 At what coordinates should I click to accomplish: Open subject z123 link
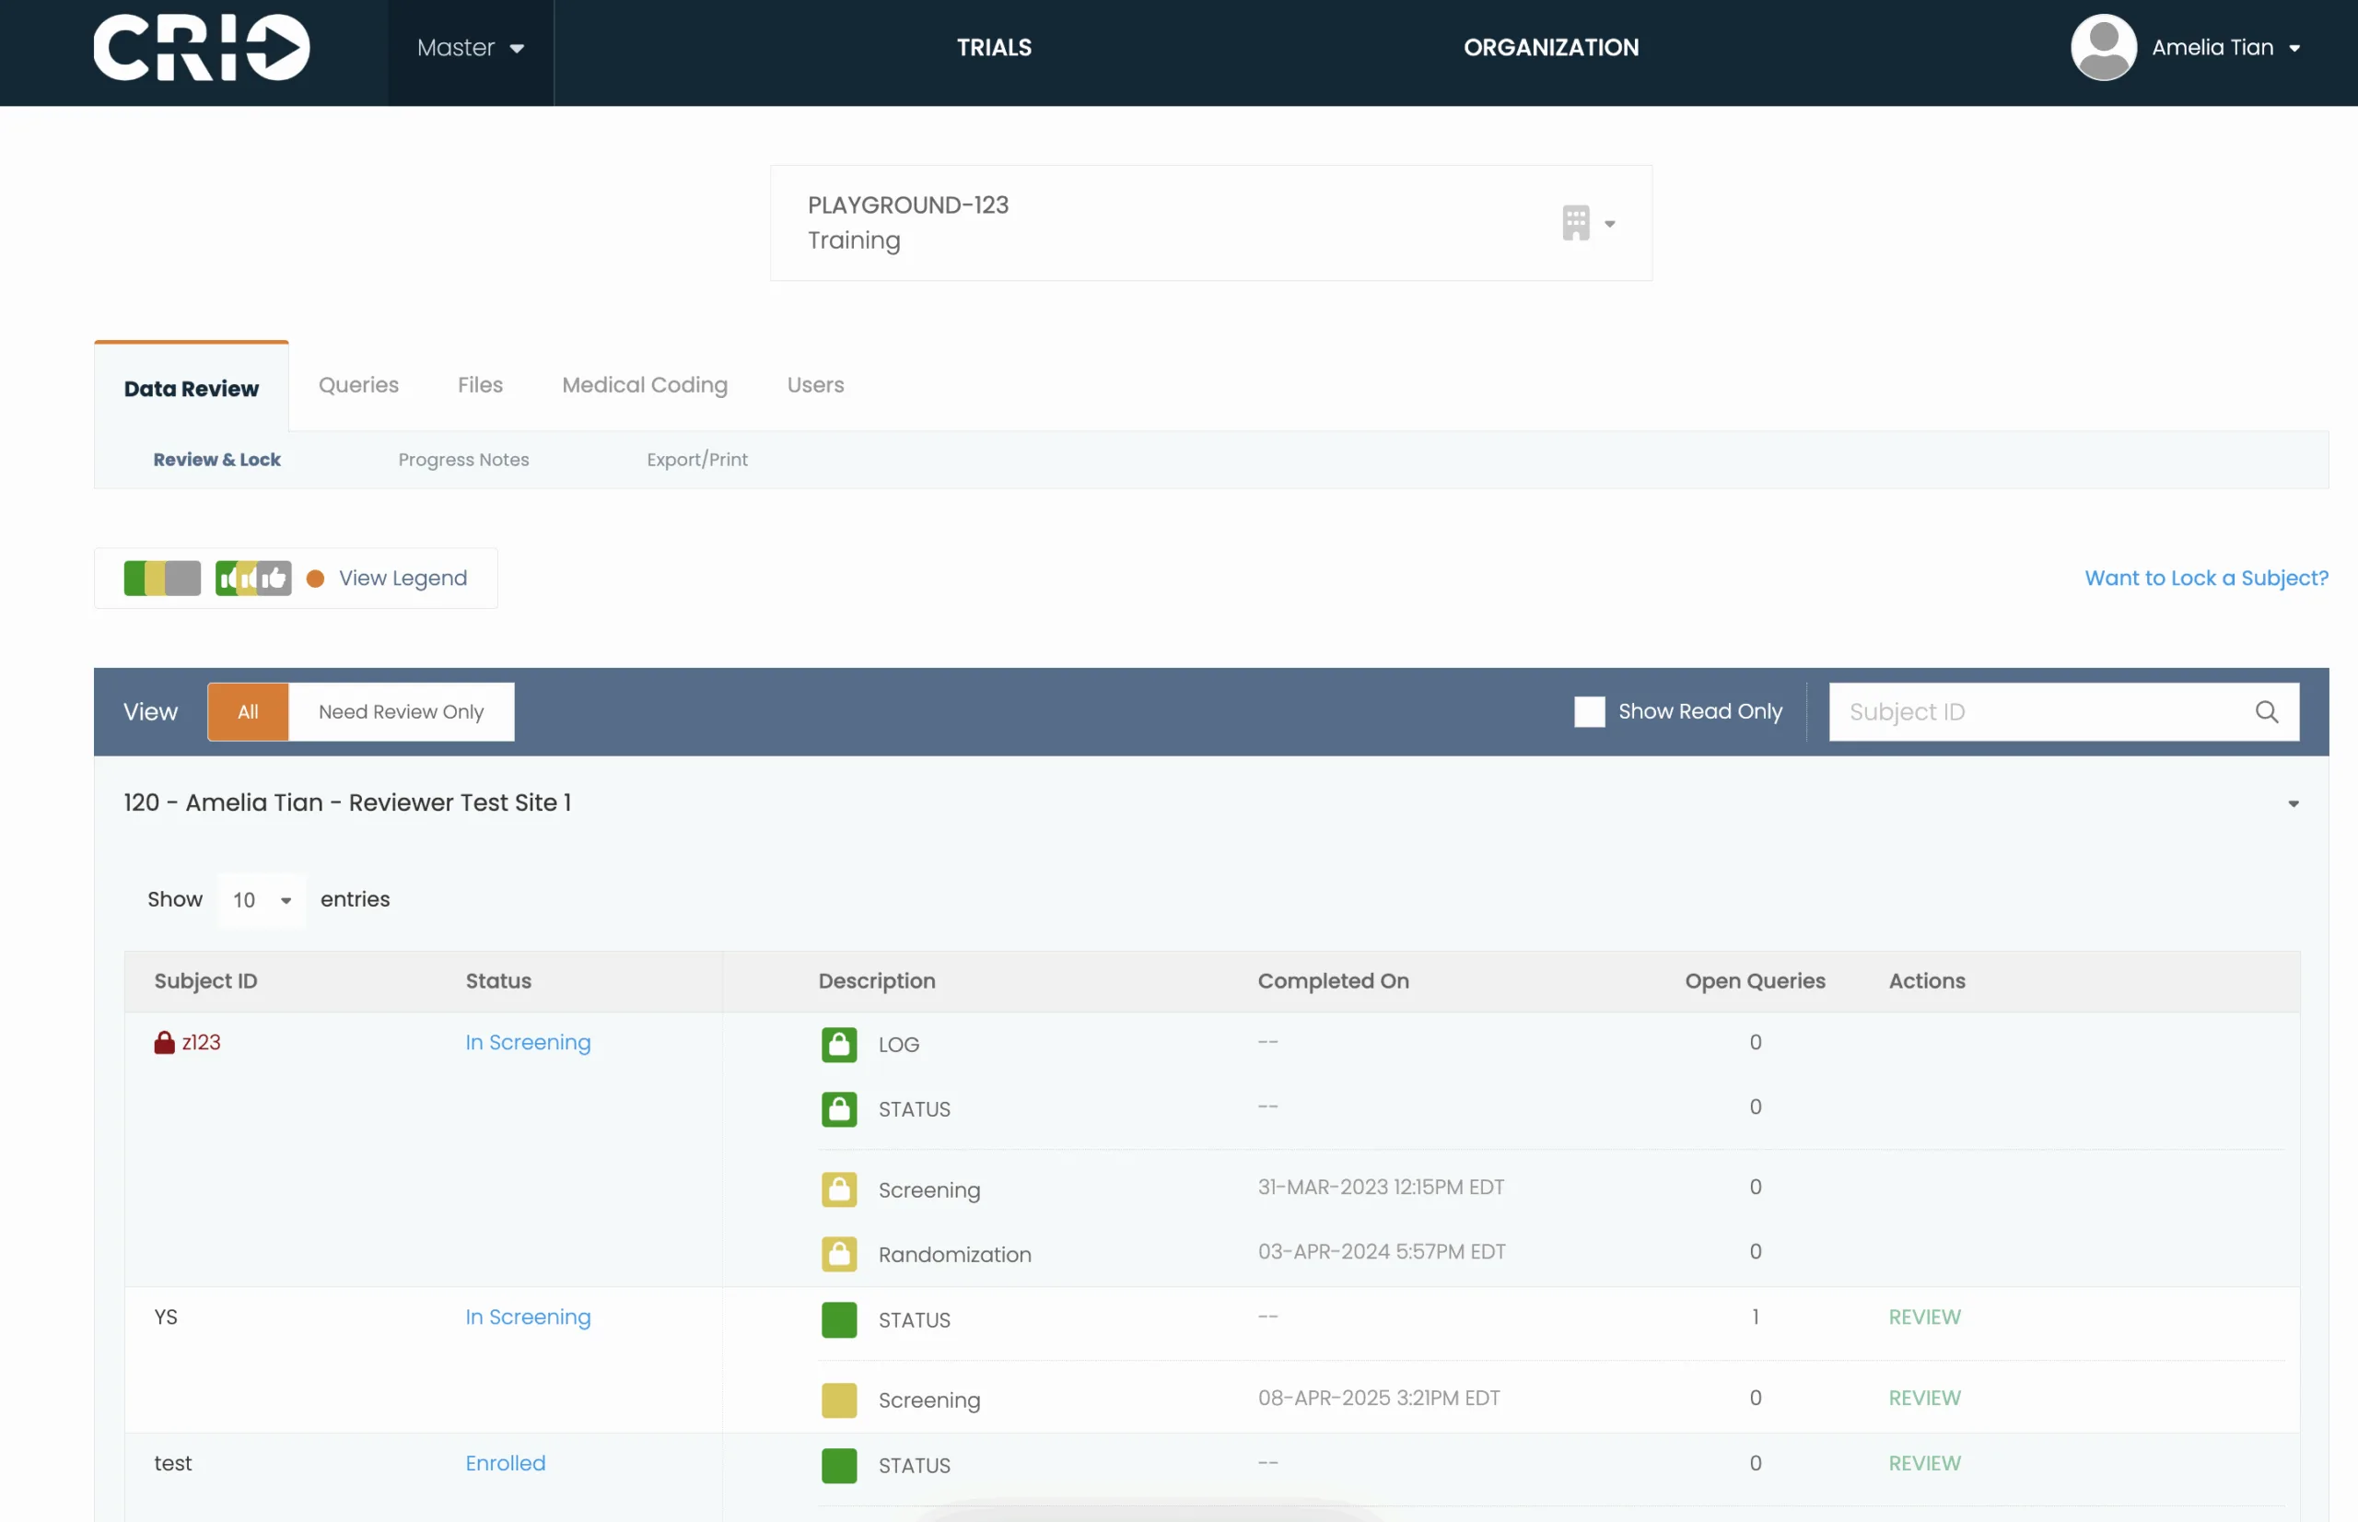[202, 1043]
